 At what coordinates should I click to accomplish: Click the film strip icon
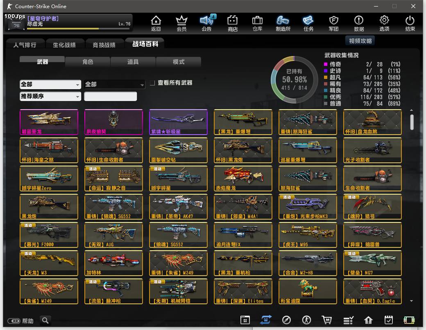coord(409,320)
